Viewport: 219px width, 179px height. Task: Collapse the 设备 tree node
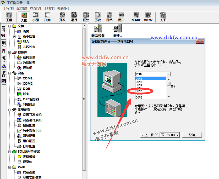(10, 73)
